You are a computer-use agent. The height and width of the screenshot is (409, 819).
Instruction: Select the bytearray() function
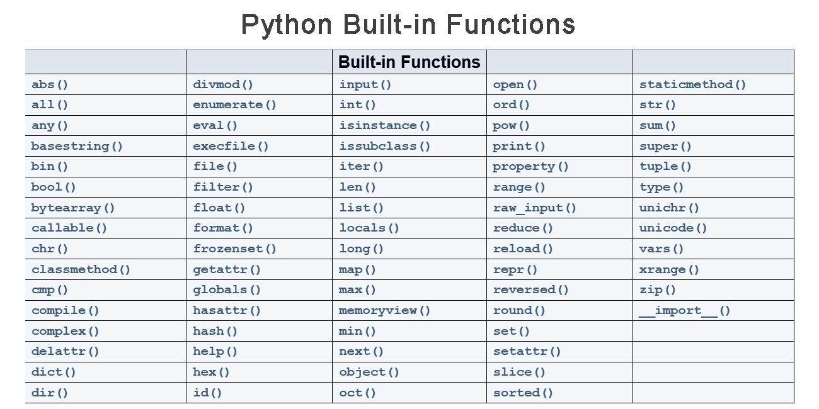coord(73,208)
